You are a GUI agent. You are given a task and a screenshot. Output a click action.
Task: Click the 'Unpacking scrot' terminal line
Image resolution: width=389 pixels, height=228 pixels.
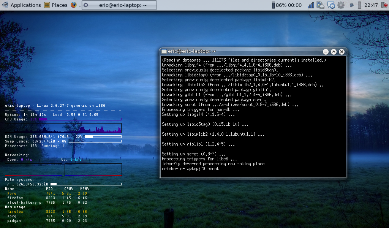tap(230, 104)
